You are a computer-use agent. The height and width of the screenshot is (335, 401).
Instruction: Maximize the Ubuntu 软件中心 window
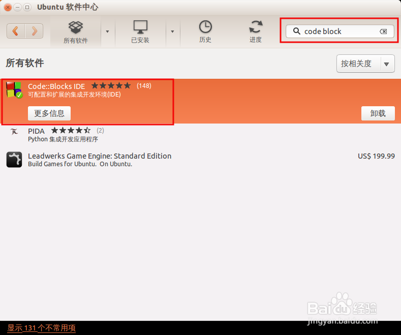(27, 7)
